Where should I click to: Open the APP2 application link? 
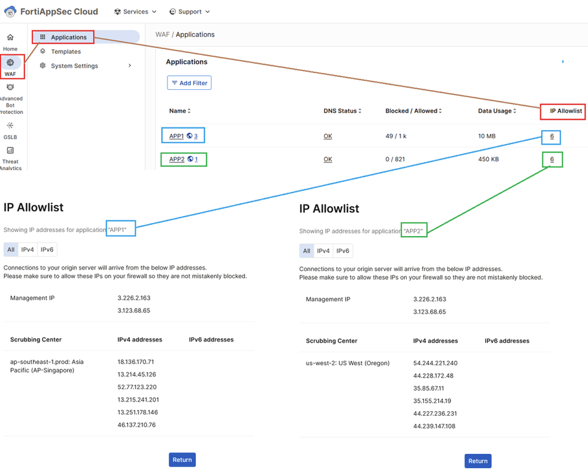point(177,159)
